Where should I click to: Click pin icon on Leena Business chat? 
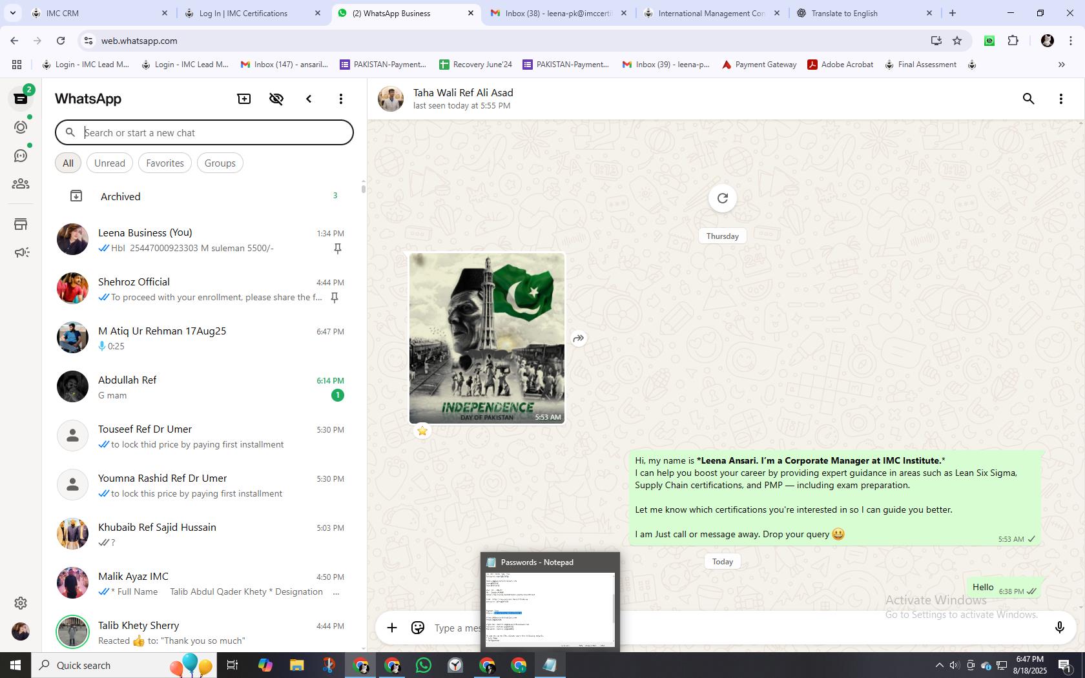pyautogui.click(x=337, y=249)
